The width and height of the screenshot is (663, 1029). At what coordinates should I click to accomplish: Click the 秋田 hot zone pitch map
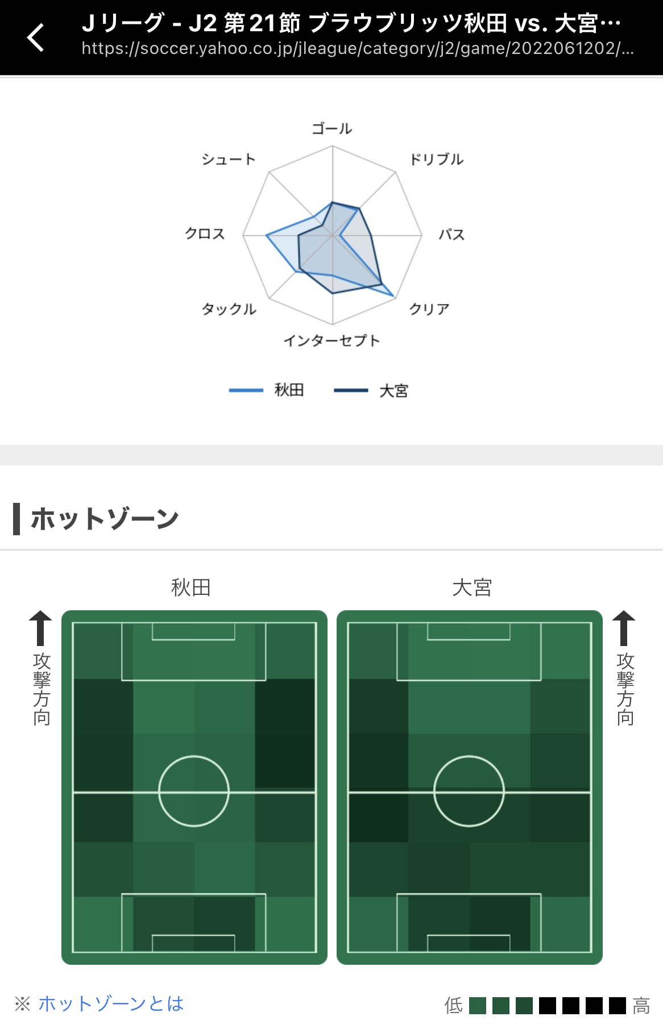pyautogui.click(x=194, y=787)
